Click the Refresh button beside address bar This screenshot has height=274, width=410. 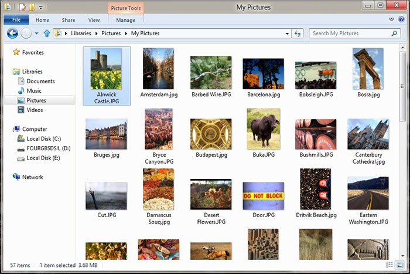298,33
